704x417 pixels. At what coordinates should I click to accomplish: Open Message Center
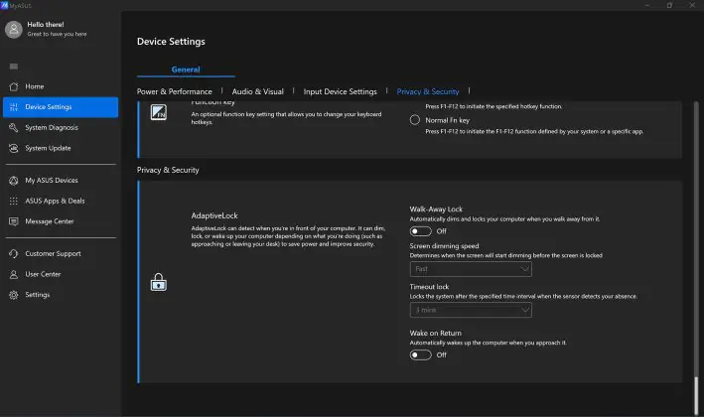click(x=61, y=221)
